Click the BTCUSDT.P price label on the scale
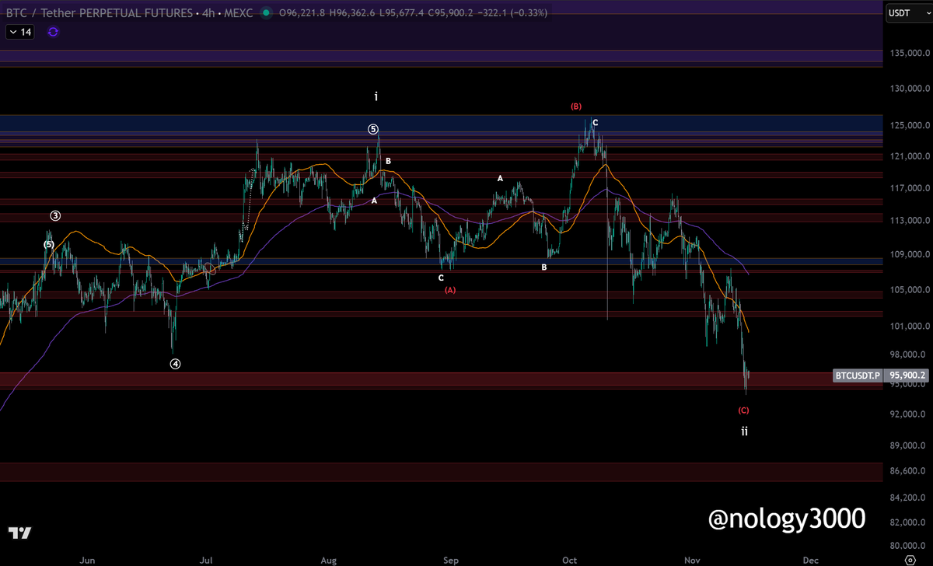The height and width of the screenshot is (566, 933). [858, 376]
